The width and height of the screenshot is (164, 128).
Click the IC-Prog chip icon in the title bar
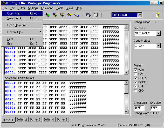(x=3, y=3)
